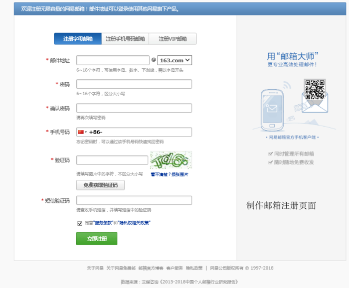Open 关于网易免费邮 footer link
This screenshot has height=288, width=349.
click(x=121, y=268)
